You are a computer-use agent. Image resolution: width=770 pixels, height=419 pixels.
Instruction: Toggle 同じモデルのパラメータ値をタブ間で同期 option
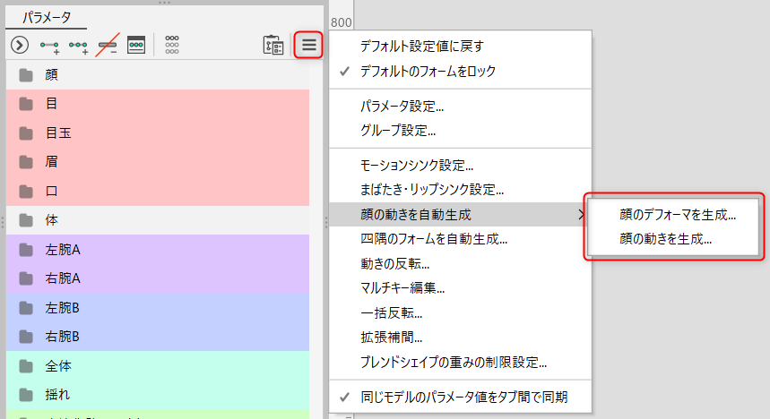tap(343, 397)
